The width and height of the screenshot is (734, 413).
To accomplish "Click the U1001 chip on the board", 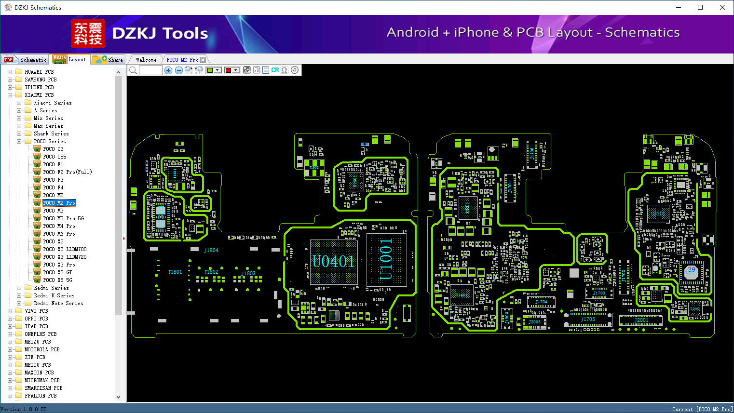I will 386,260.
